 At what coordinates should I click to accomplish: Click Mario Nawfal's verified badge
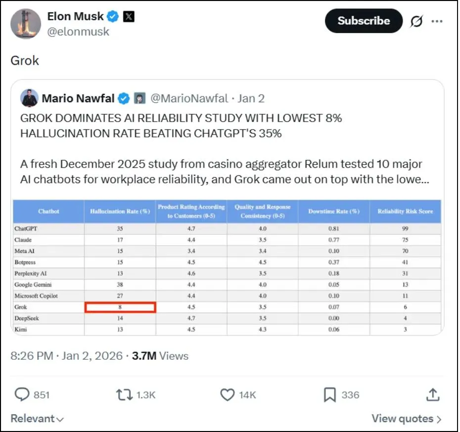pos(124,98)
